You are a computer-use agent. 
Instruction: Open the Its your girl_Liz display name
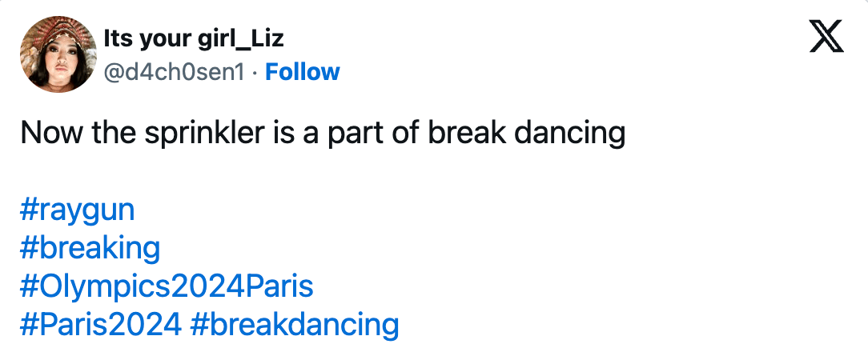point(194,38)
